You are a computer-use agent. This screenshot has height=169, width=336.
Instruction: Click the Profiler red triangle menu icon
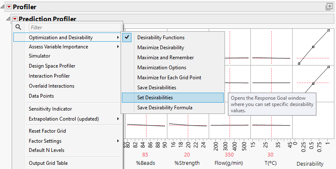tap(9, 7)
